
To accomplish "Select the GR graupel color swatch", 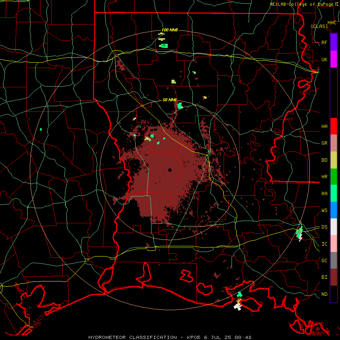I will [x=334, y=143].
